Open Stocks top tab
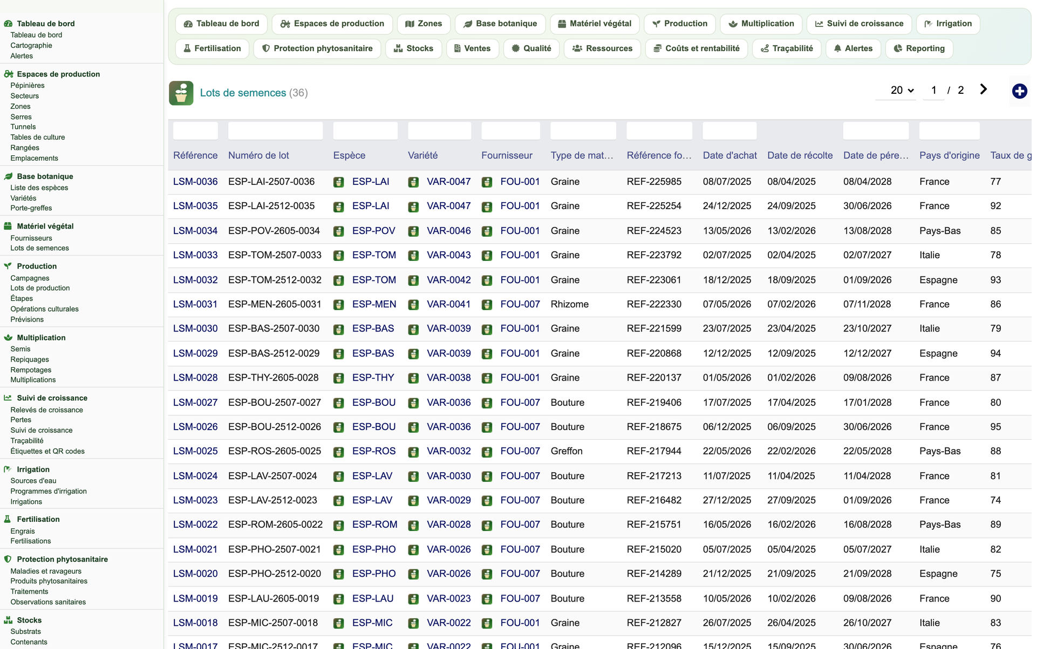This screenshot has height=649, width=1050. point(413,49)
